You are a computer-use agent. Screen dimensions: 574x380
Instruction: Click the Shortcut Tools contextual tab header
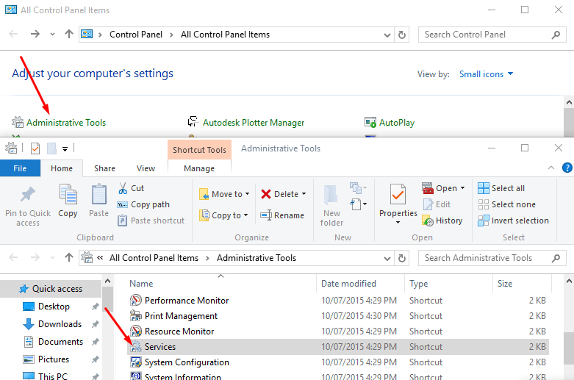click(199, 150)
